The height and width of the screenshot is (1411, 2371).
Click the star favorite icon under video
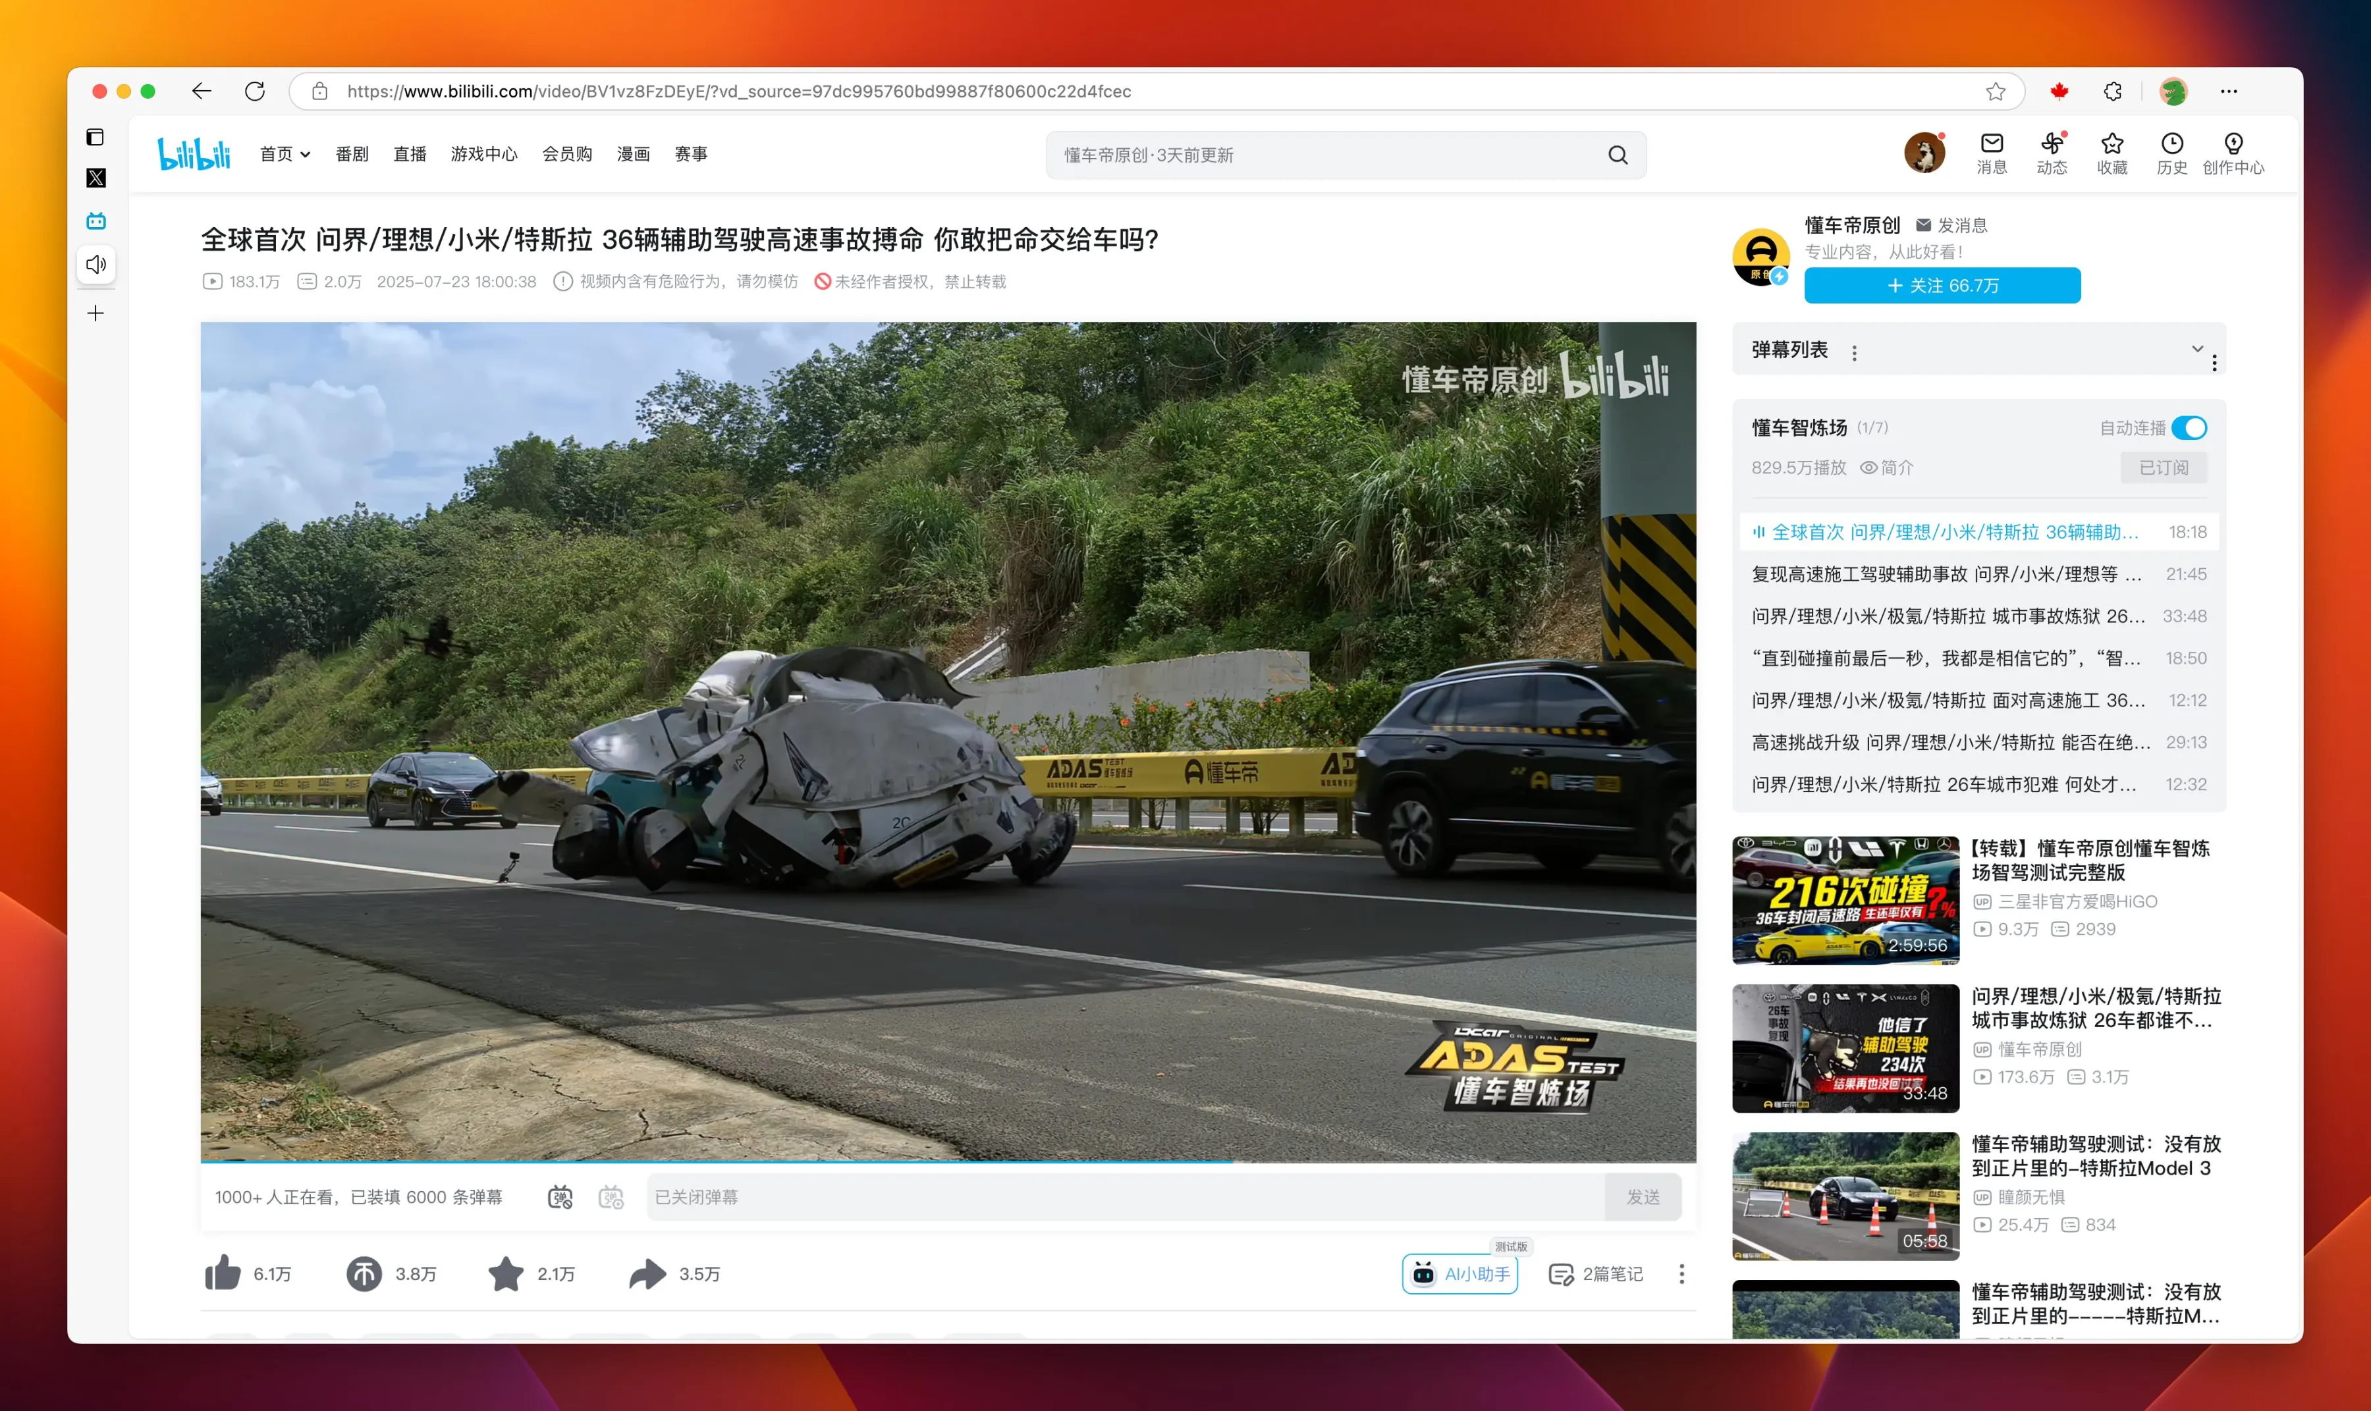coord(505,1273)
